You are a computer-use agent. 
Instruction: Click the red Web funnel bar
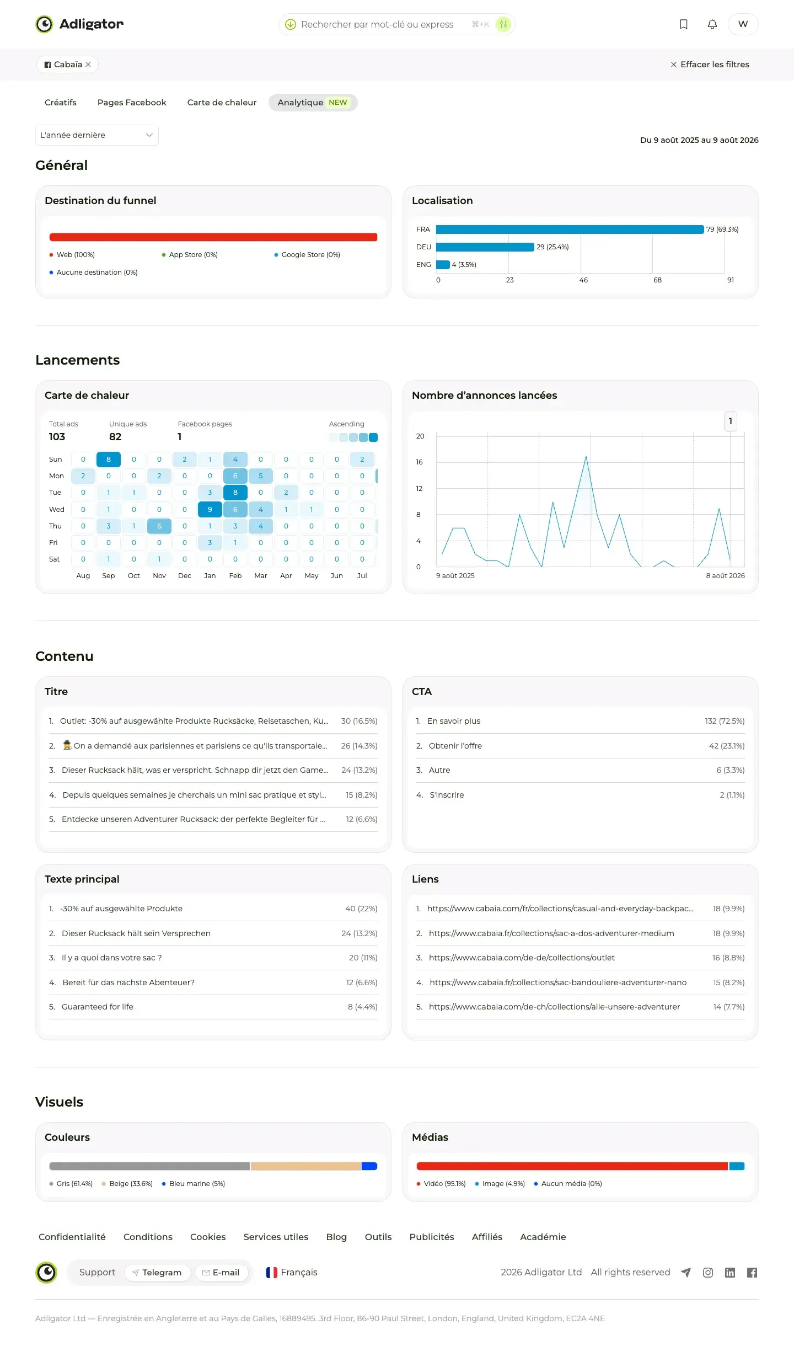[x=213, y=237]
